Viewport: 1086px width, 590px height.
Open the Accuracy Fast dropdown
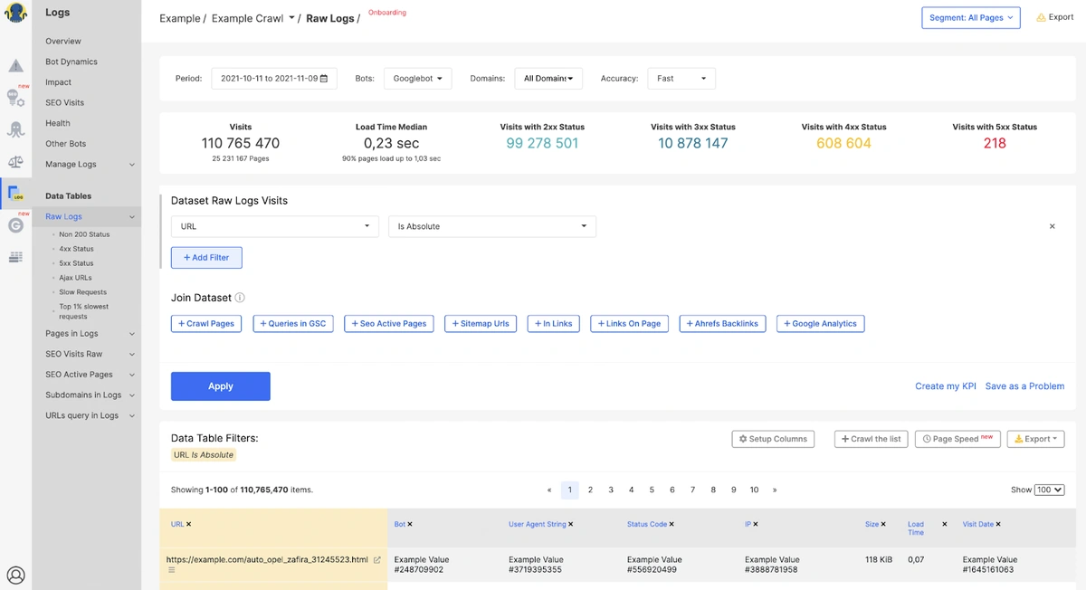point(681,79)
